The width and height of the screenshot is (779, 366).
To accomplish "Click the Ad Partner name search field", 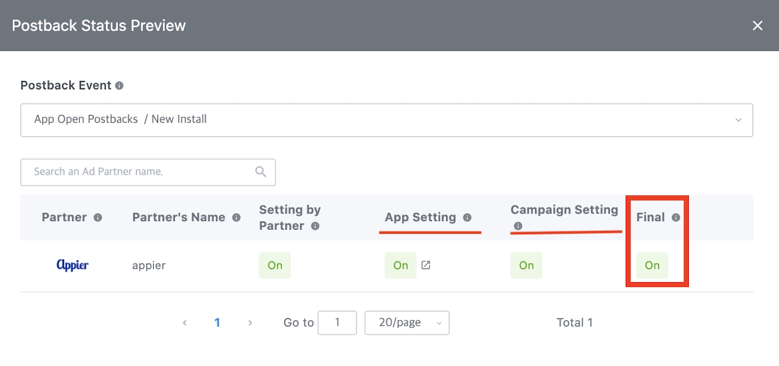I will 140,172.
